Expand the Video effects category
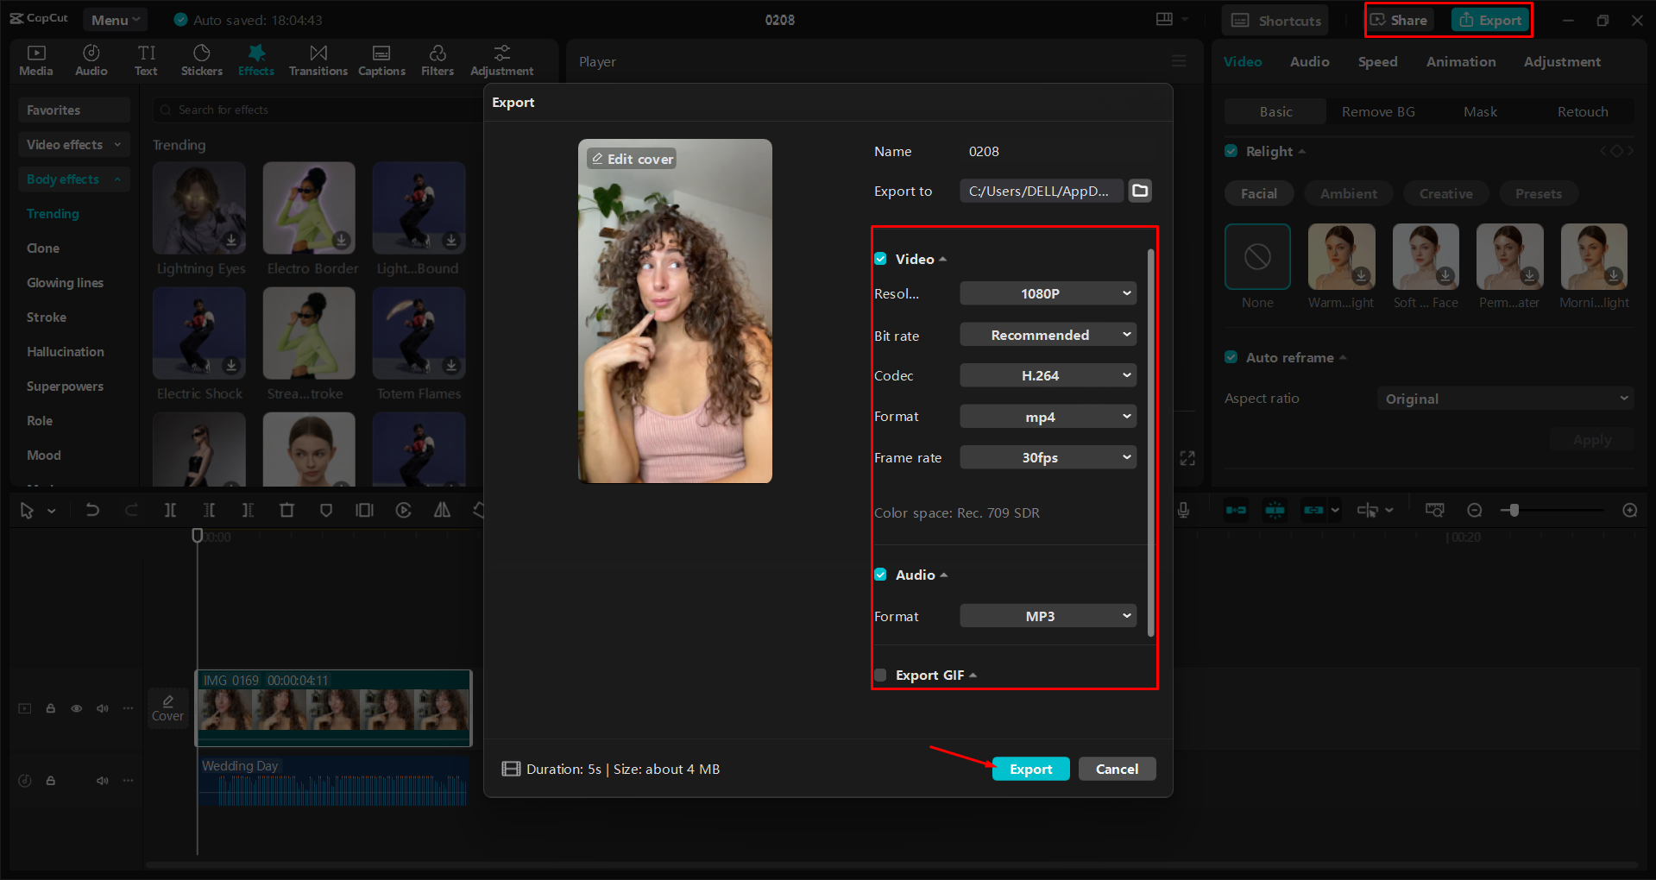1656x880 pixels. 73,145
